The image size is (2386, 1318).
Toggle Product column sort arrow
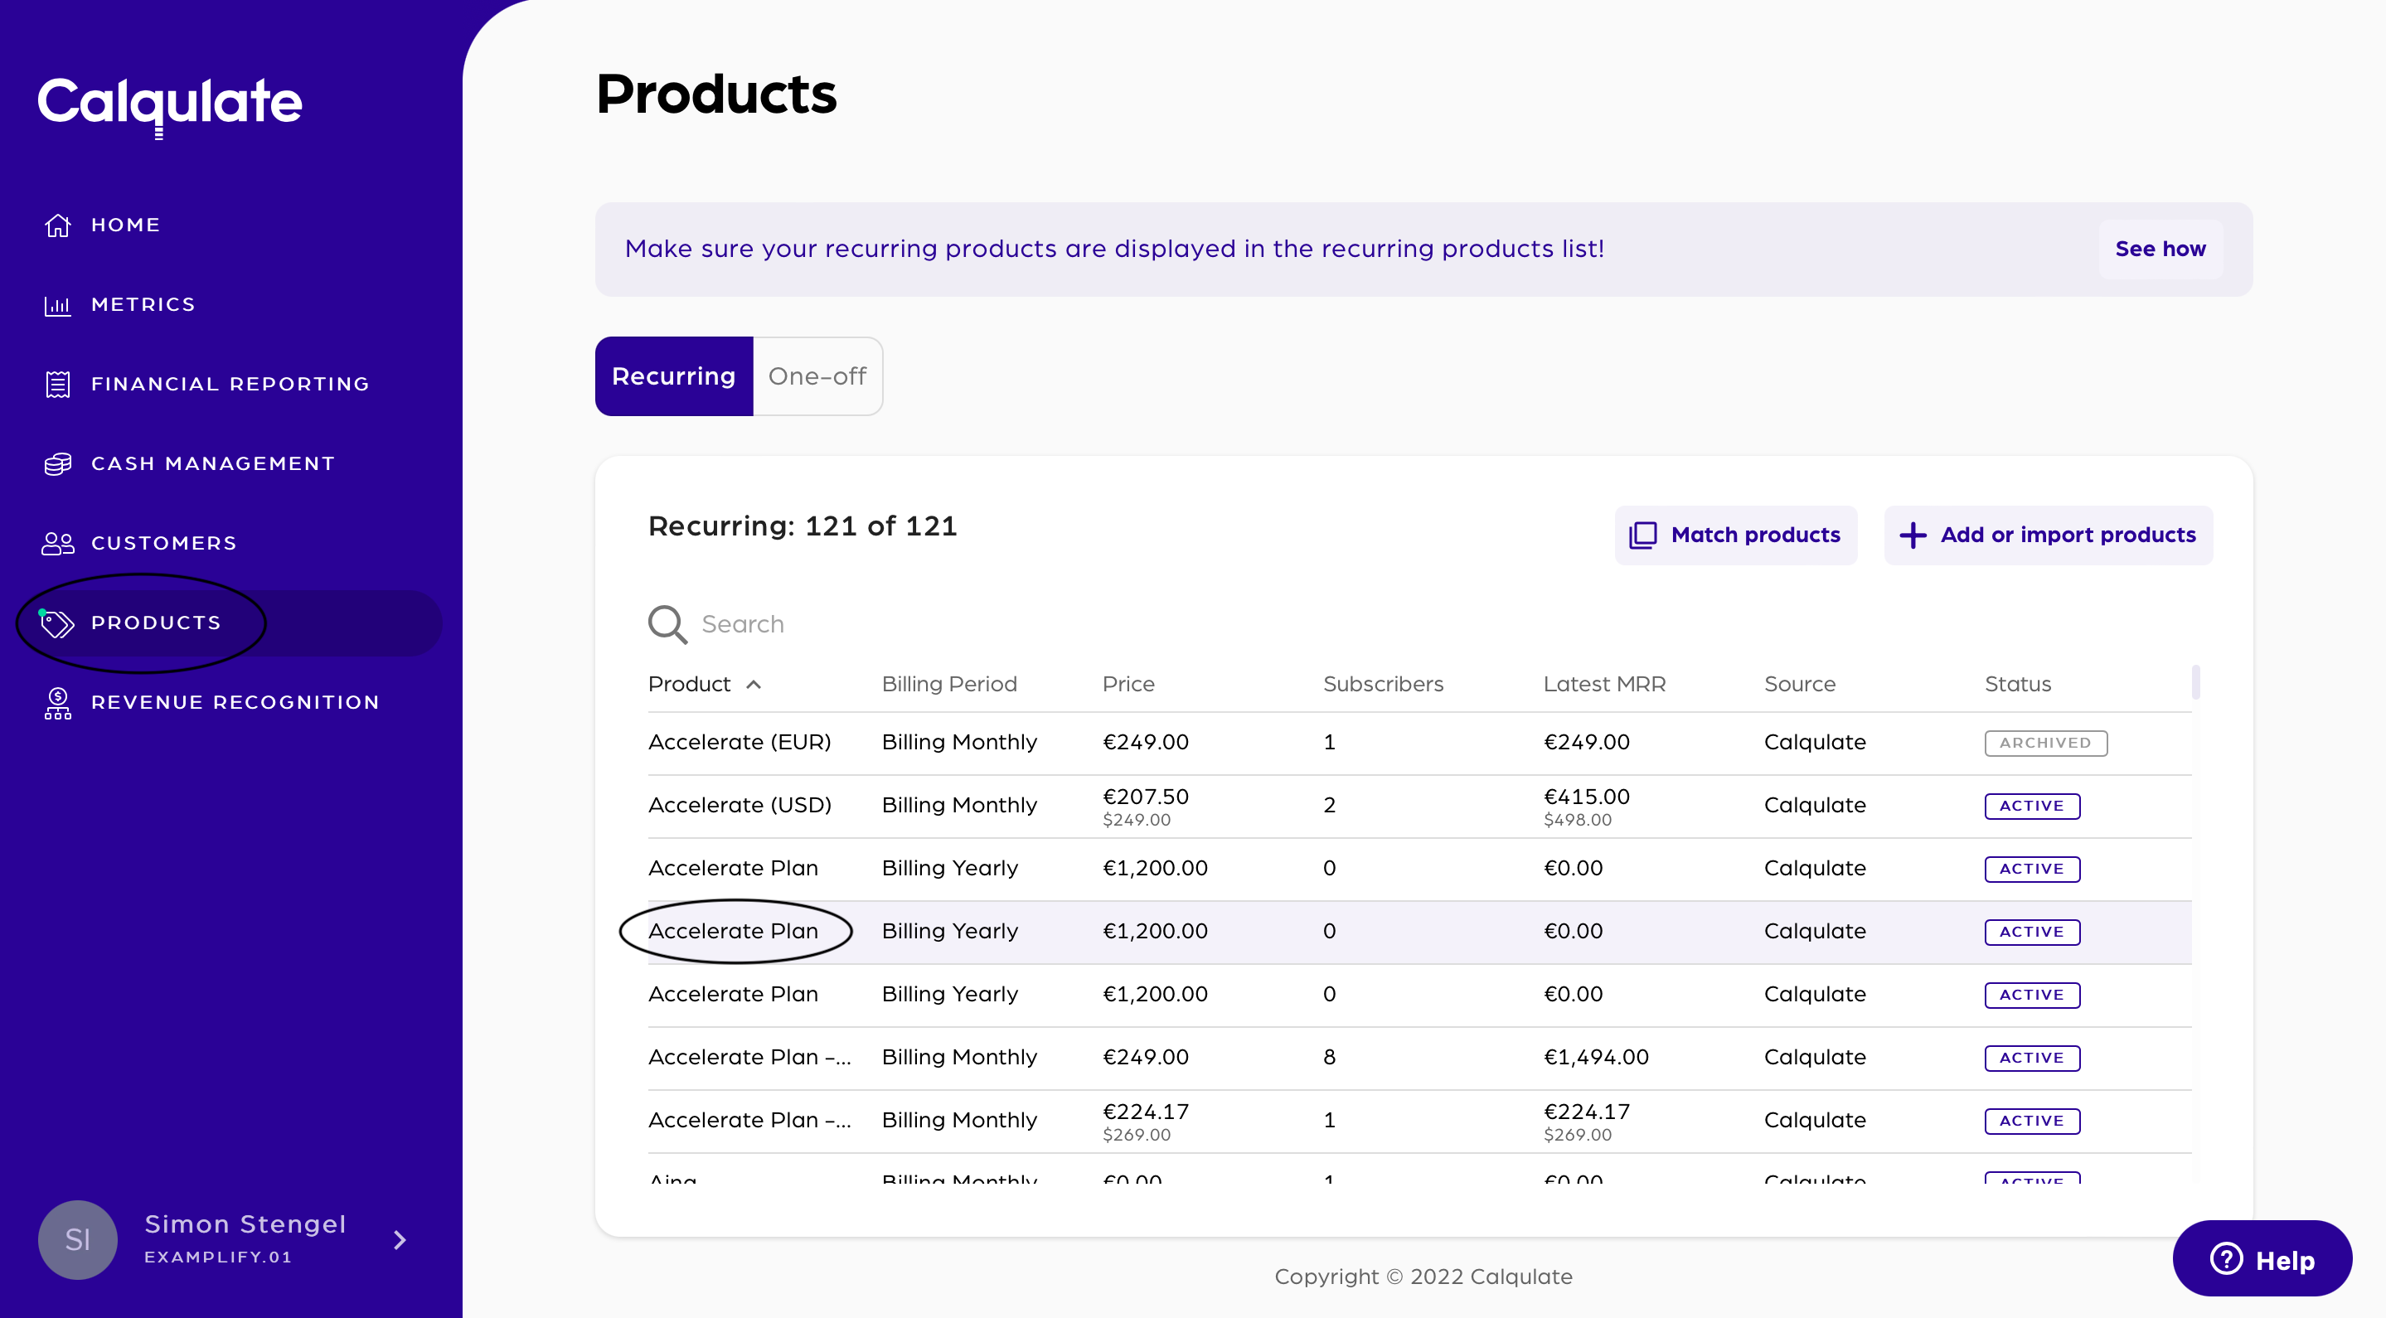click(754, 685)
